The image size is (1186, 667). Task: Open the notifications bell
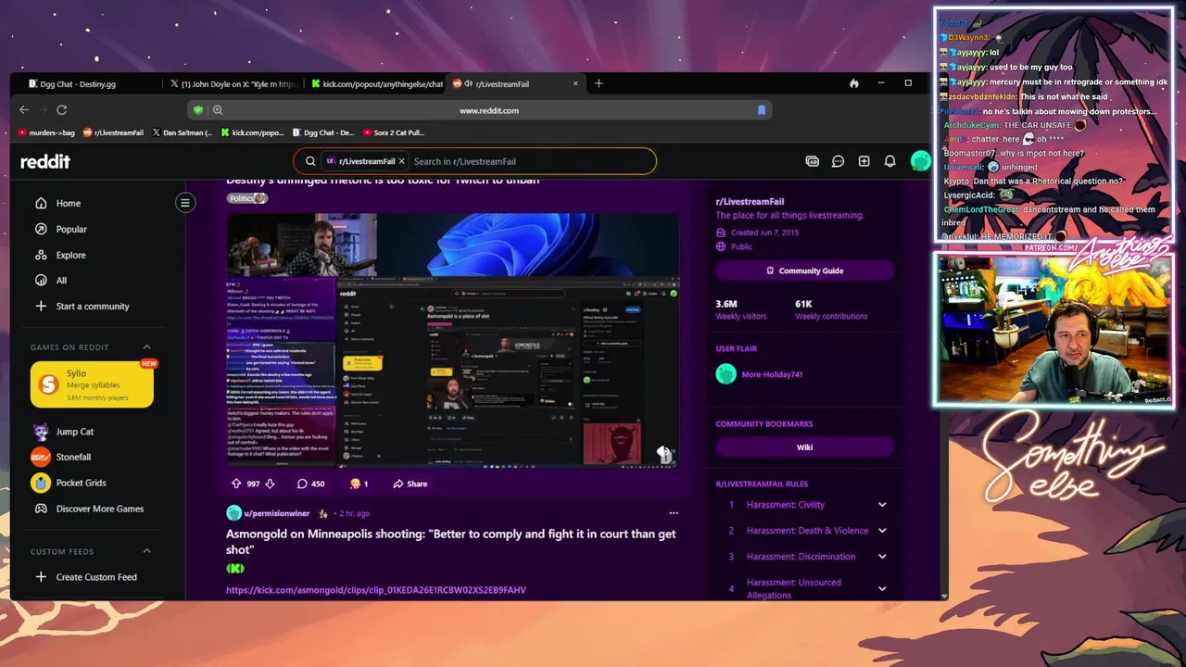(889, 161)
